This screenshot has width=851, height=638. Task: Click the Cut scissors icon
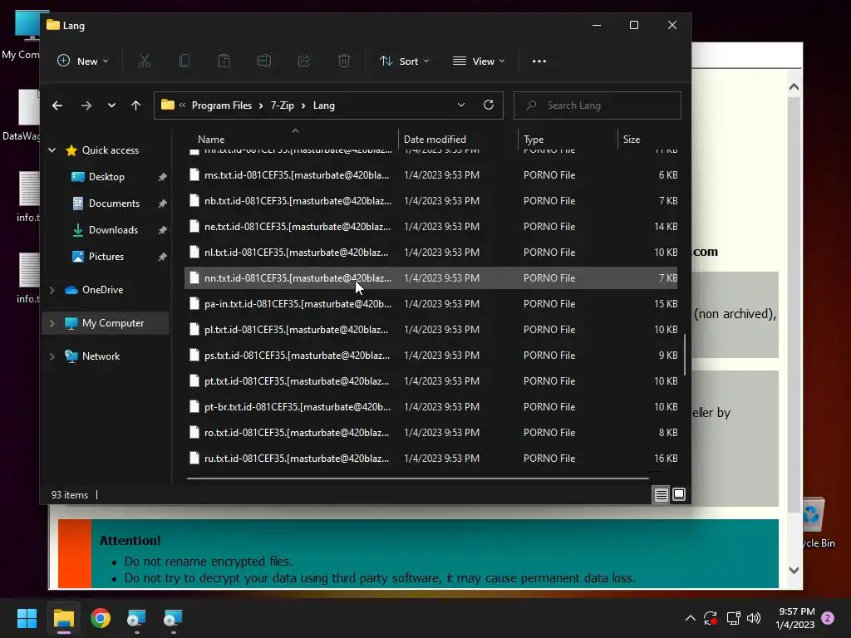145,61
